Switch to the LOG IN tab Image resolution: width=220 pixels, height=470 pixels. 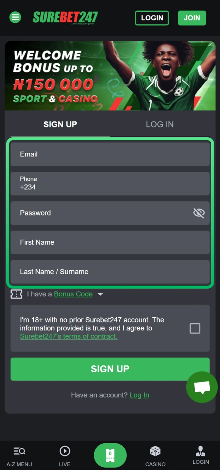point(159,124)
